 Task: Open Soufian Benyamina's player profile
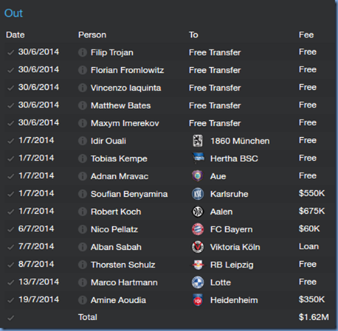click(x=129, y=194)
